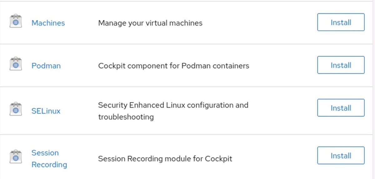
Task: Open the Machines application link
Action: (48, 23)
